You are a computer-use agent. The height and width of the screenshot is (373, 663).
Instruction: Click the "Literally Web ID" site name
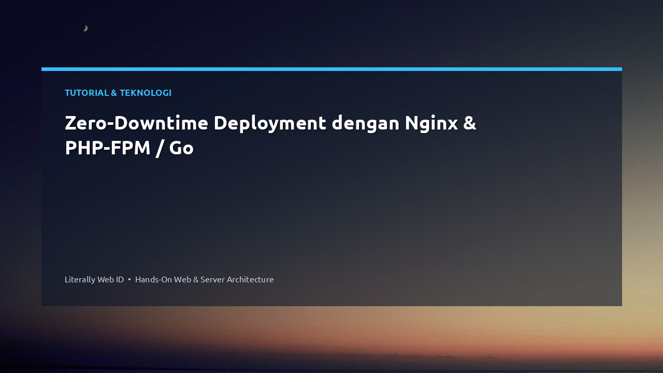(94, 279)
